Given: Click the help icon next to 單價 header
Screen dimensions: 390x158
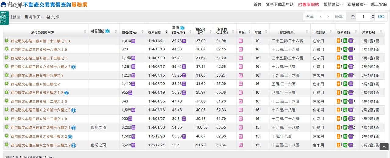Looking at the screenshot, I should [x=182, y=28].
